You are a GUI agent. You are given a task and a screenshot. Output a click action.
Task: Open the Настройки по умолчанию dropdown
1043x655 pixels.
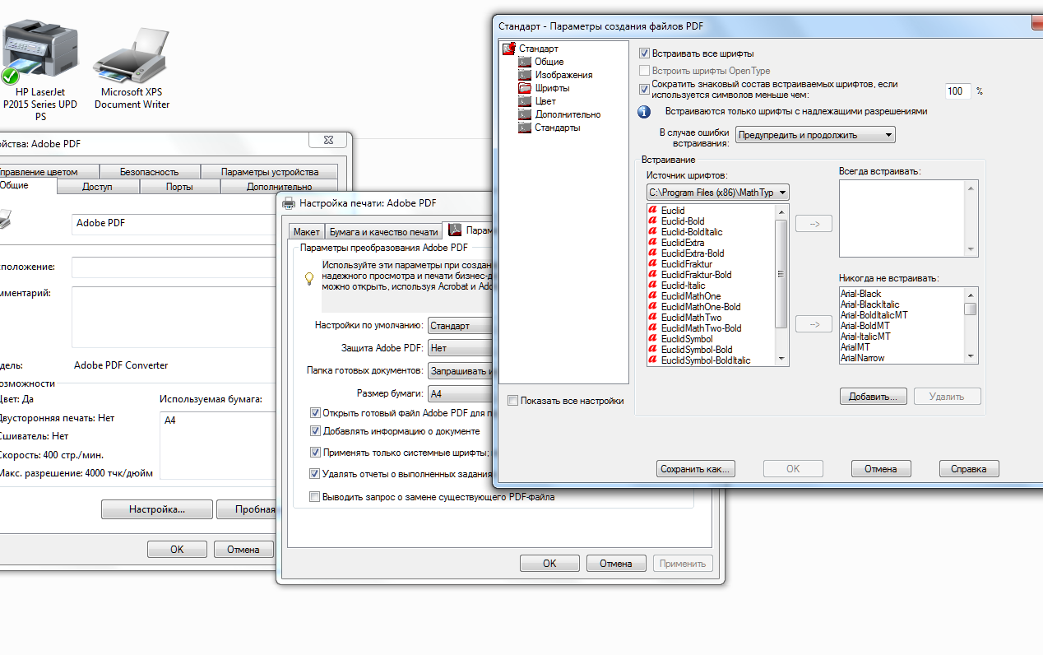(x=459, y=325)
